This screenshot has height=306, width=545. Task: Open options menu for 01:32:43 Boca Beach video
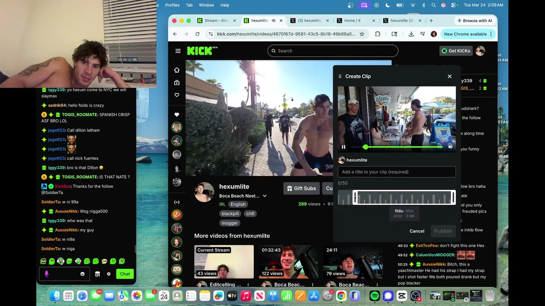313,285
